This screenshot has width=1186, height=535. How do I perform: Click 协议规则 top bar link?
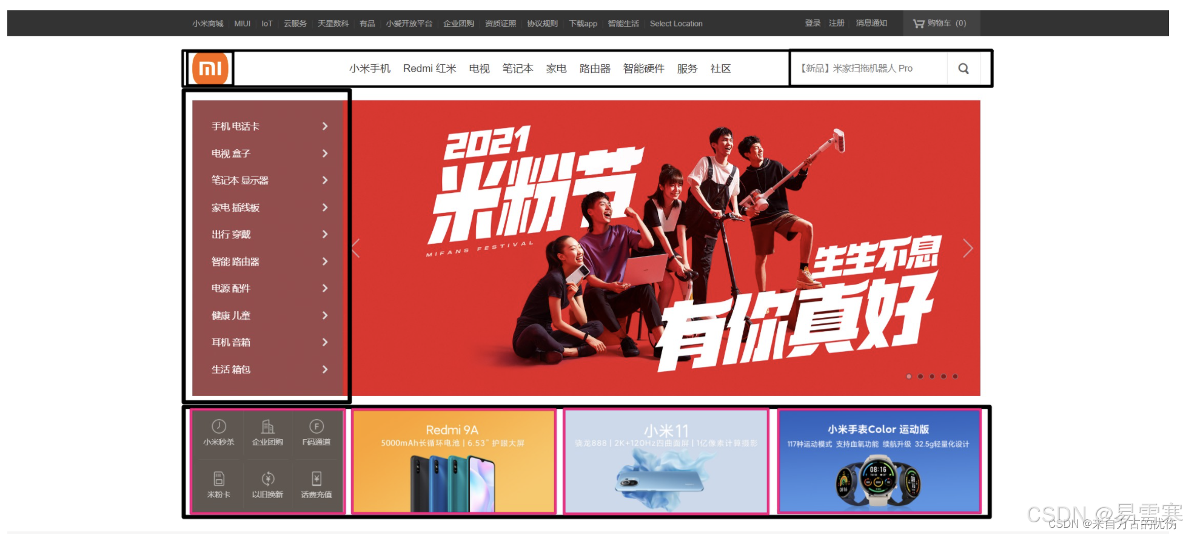point(542,24)
